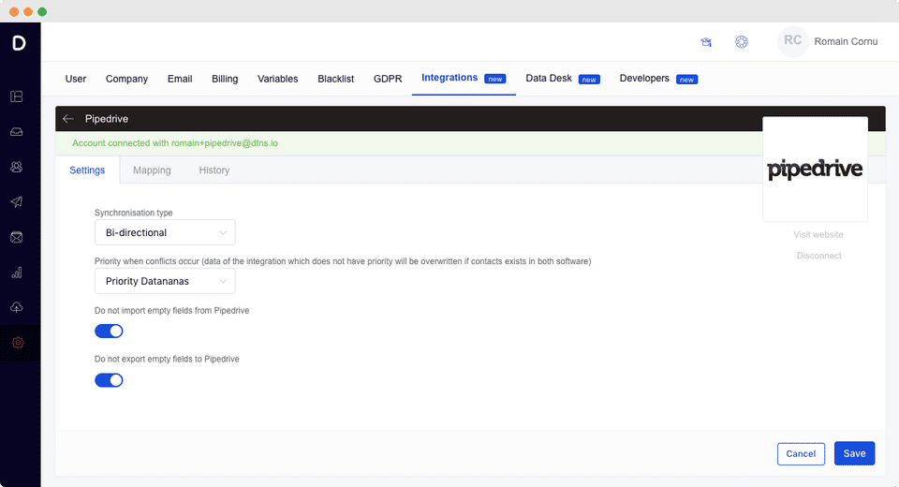Select the Integrations tab

click(464, 78)
